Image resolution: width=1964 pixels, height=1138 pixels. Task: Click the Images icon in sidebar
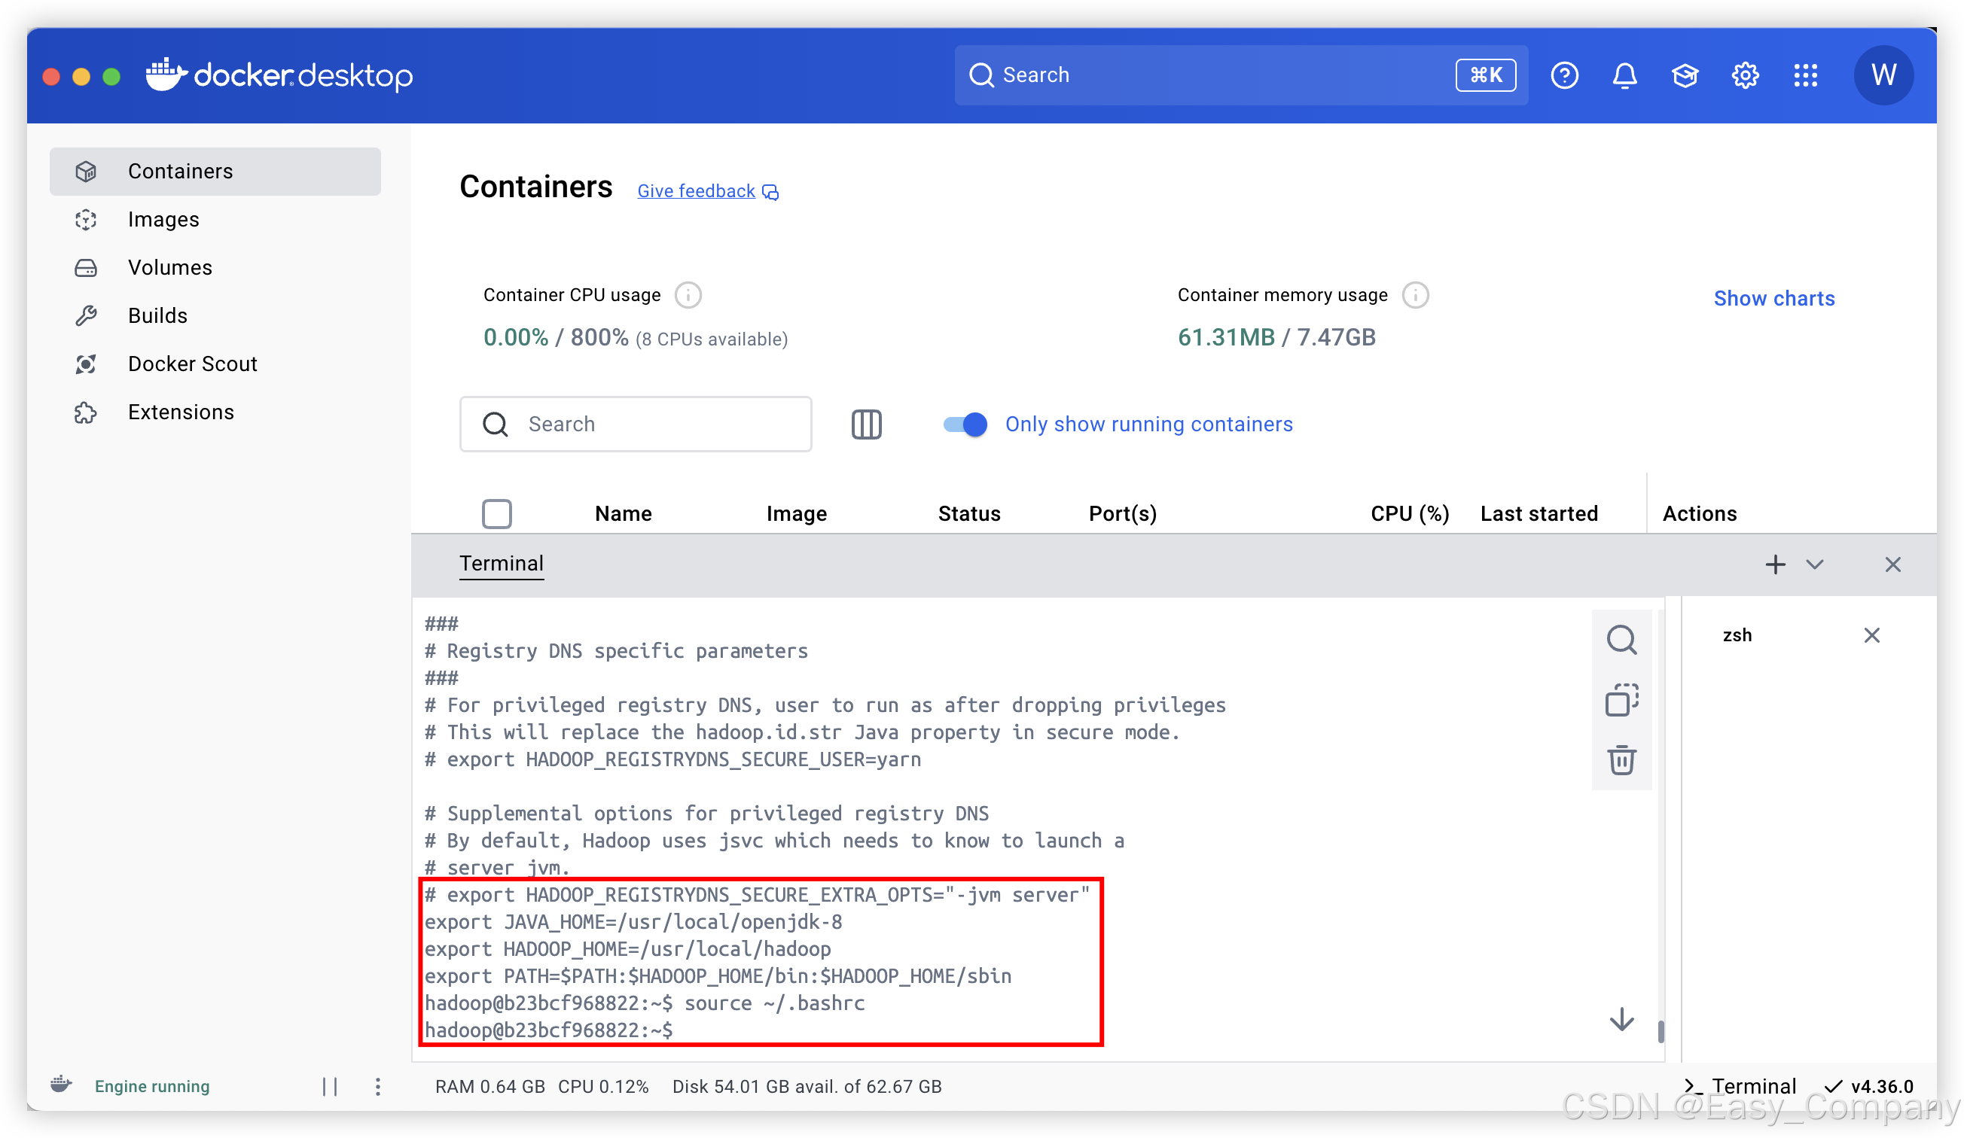click(86, 219)
